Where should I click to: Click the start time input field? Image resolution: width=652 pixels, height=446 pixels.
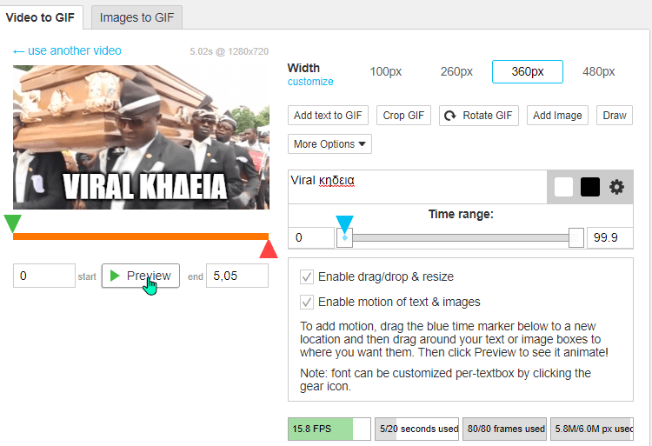44,276
